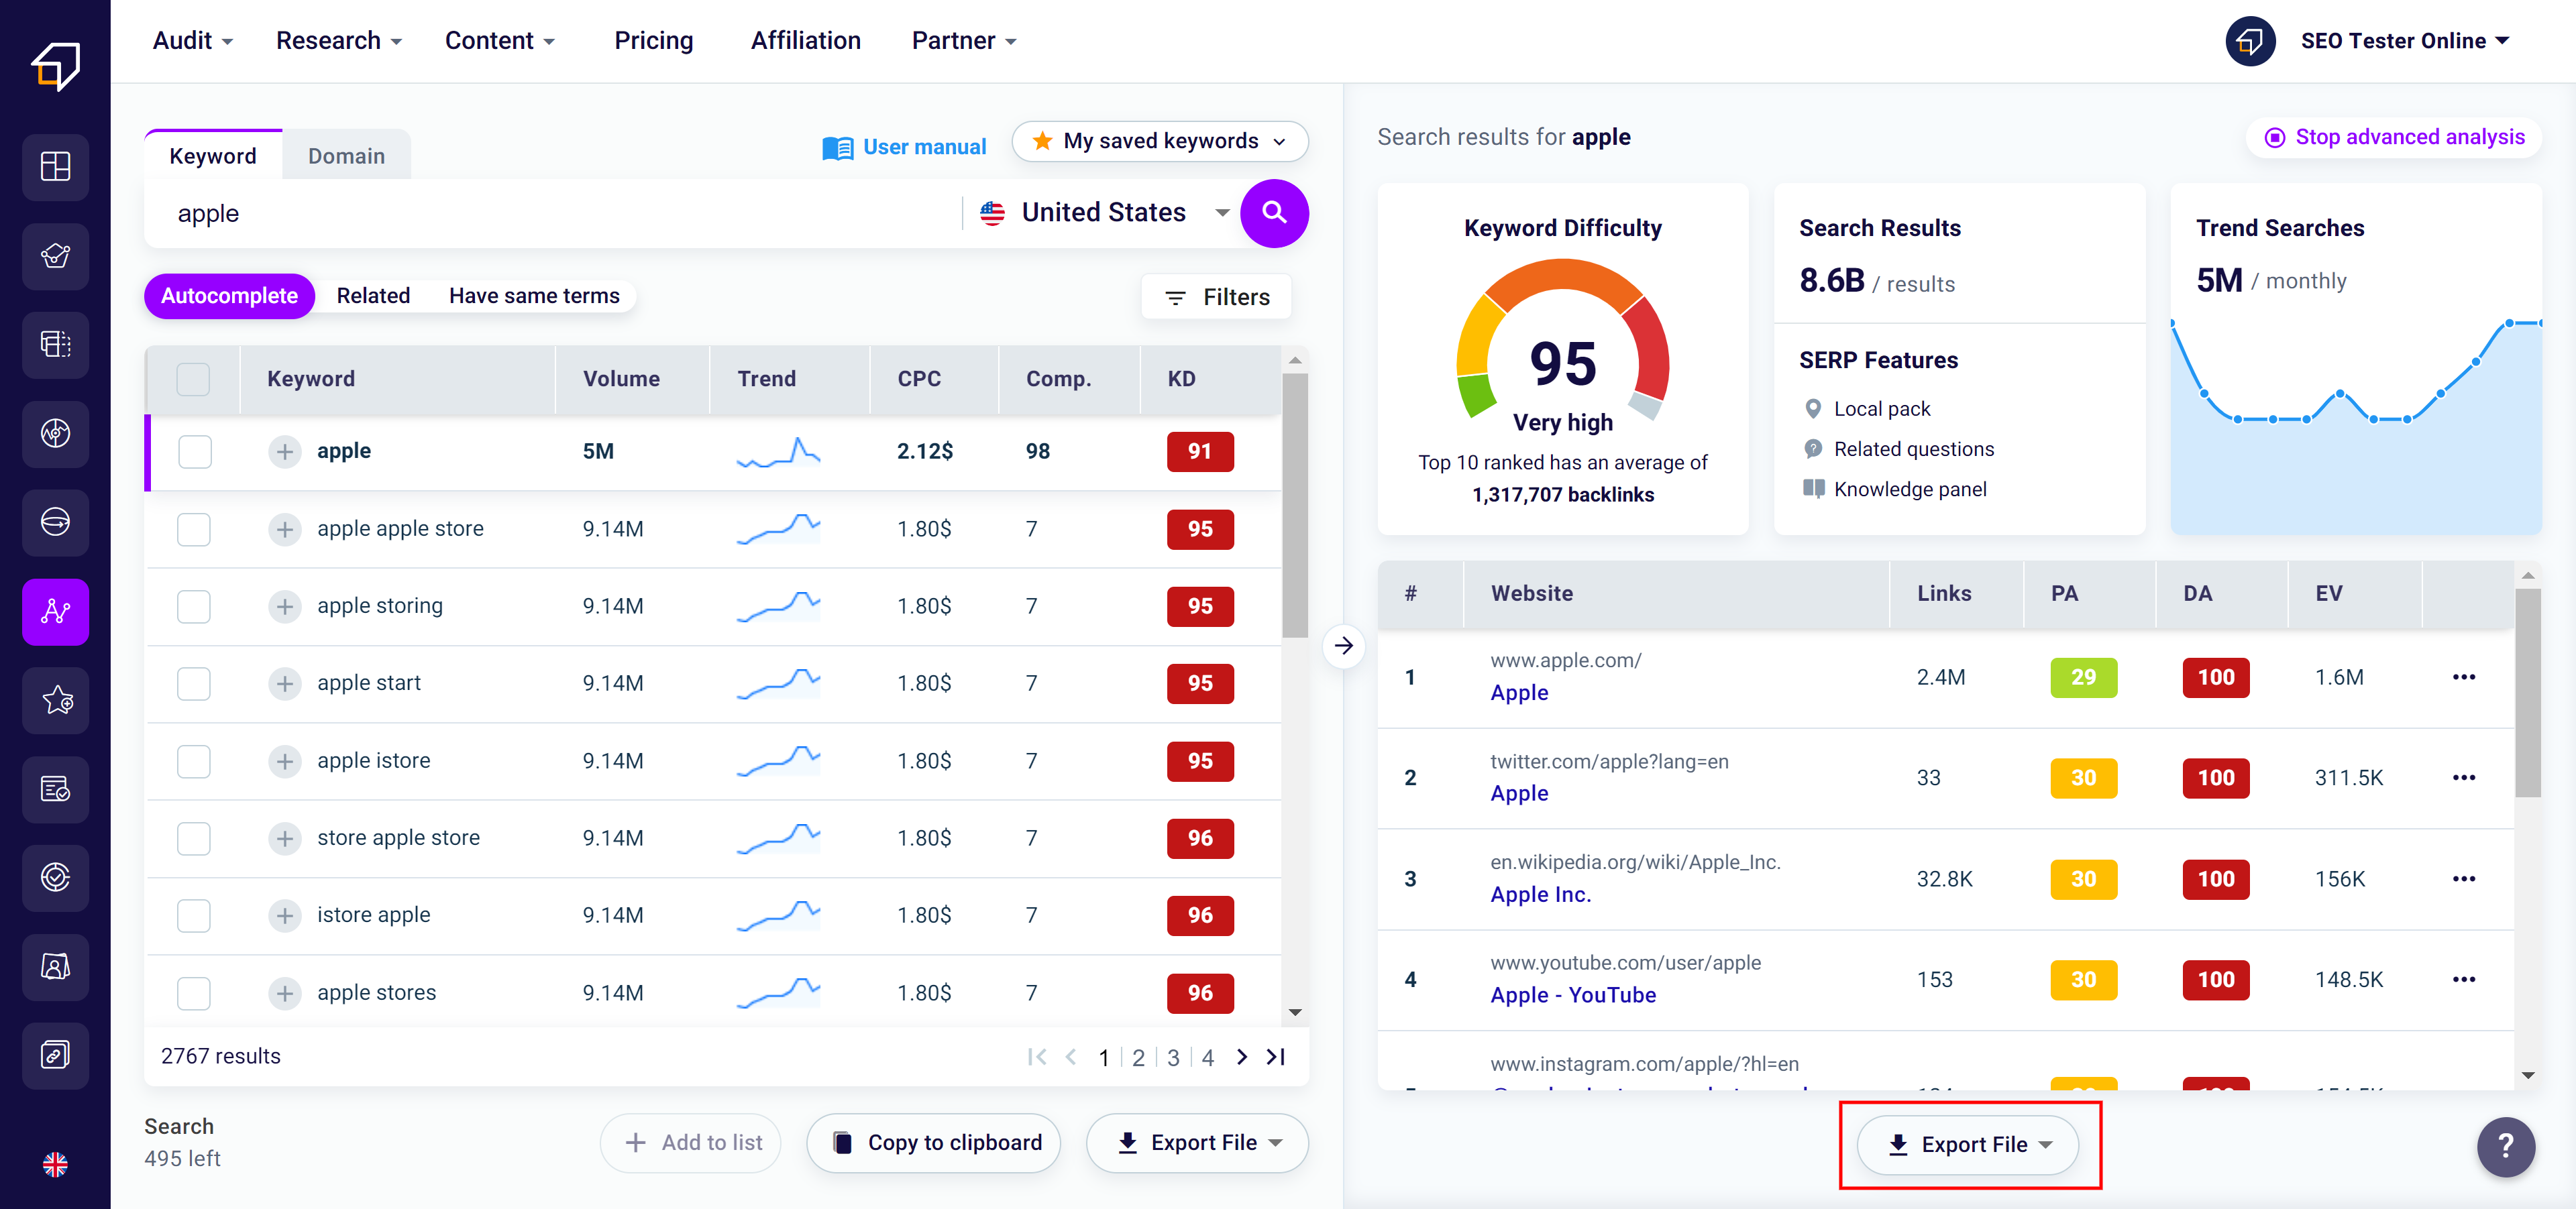
Task: Click the help question mark button
Action: [2505, 1146]
